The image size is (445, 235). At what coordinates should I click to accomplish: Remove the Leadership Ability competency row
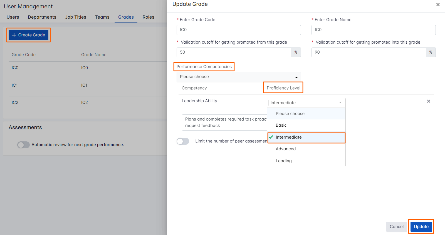point(428,101)
